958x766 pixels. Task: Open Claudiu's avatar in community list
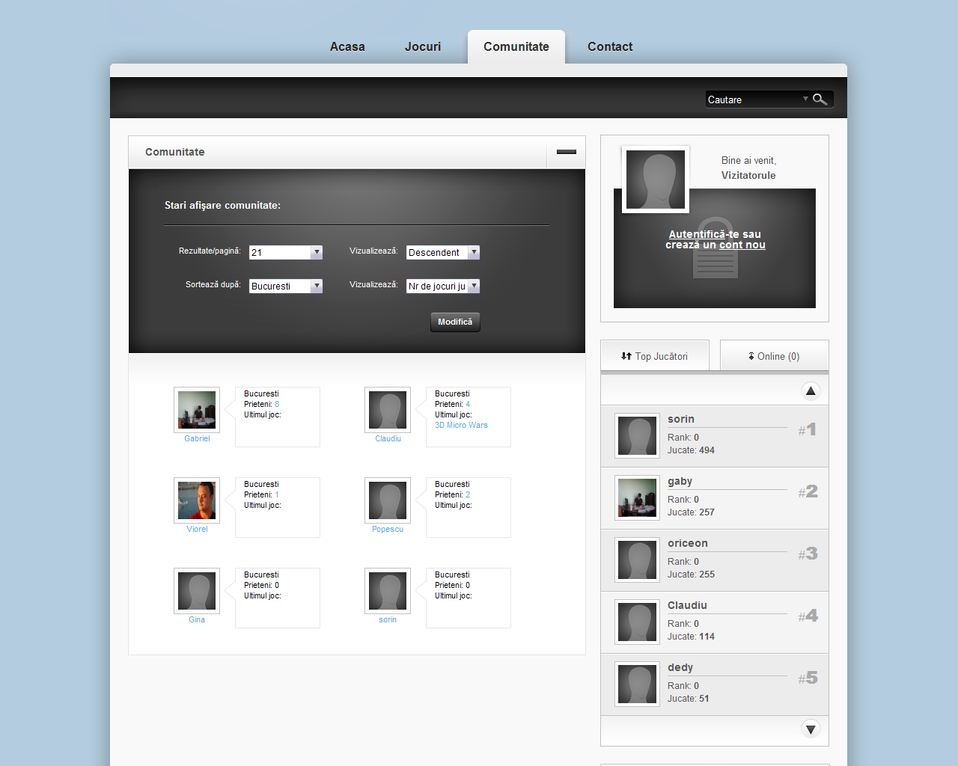(x=388, y=410)
